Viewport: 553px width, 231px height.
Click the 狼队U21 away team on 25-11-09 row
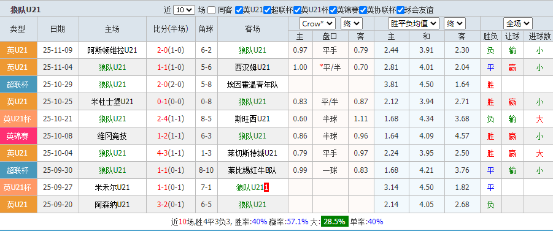(x=252, y=50)
